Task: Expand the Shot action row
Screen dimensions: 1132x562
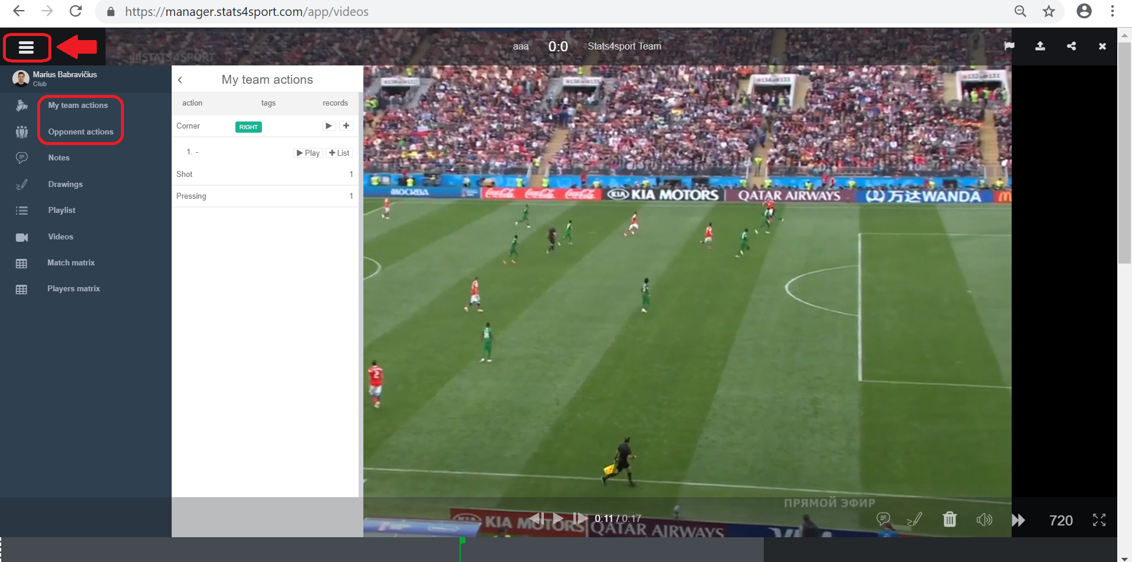Action: point(265,175)
